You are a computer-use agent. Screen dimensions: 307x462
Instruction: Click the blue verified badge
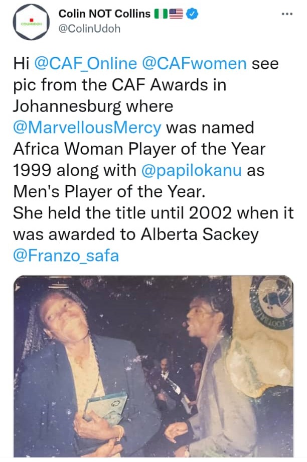[x=192, y=14]
